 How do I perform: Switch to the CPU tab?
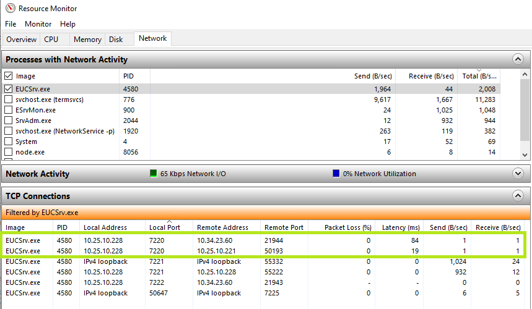(51, 40)
